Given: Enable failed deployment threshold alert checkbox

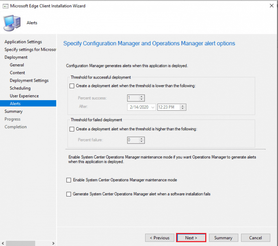Looking at the screenshot, I should pyautogui.click(x=72, y=129).
